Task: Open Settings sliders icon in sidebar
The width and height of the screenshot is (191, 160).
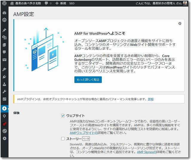Action: coord(4,99)
